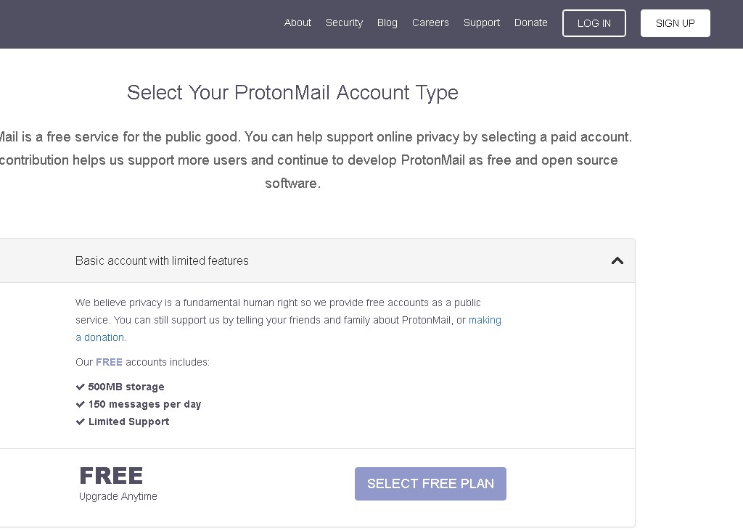Open the About page in navigation
The width and height of the screenshot is (743, 531).
pos(297,22)
